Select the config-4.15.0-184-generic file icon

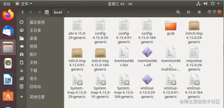(147, 25)
